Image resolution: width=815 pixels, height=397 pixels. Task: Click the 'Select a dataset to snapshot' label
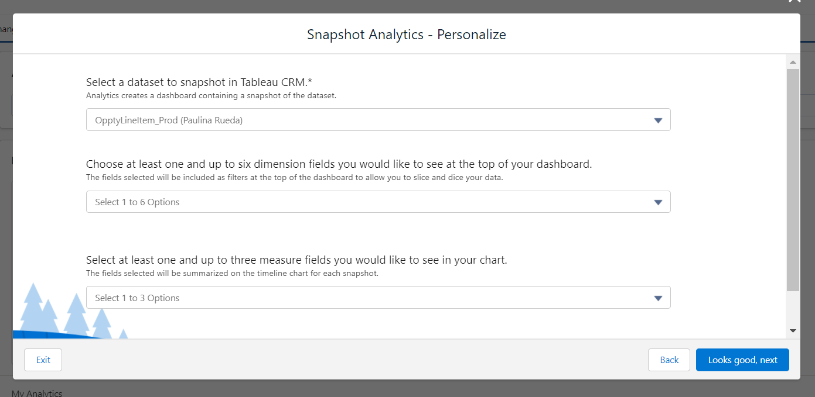[199, 82]
